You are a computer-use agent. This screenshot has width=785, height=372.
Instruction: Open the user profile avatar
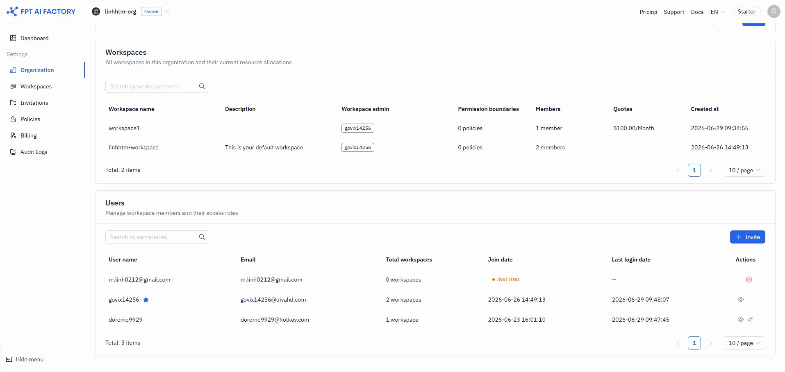(x=774, y=11)
